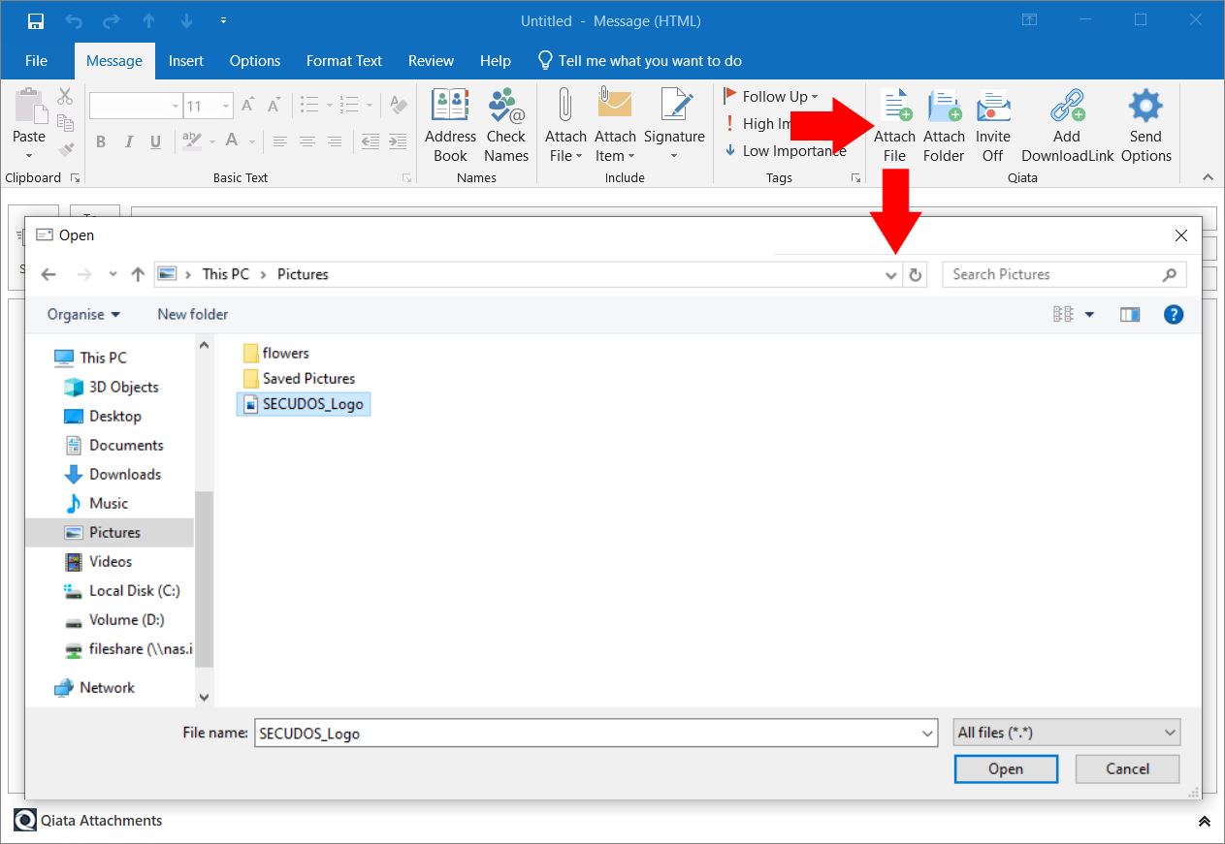Switch to the Insert ribbon tab

point(186,60)
